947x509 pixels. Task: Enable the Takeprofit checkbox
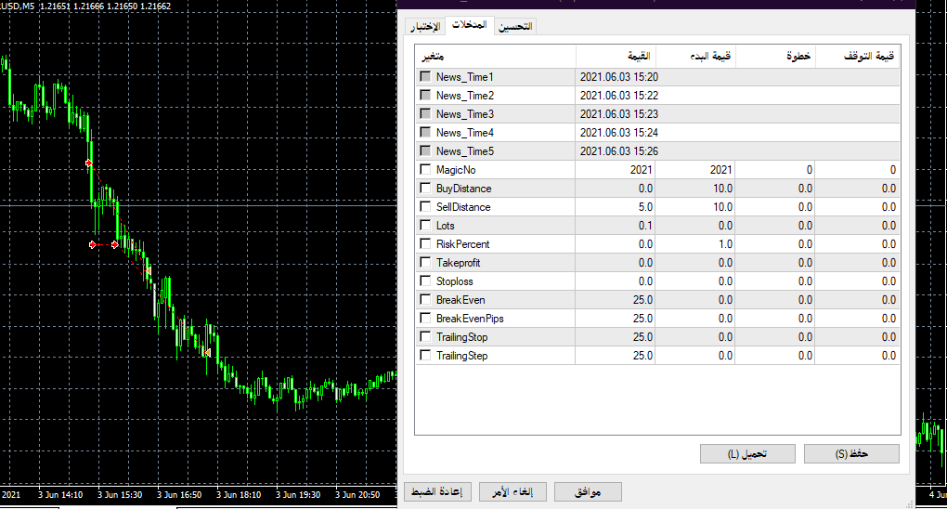click(x=426, y=263)
